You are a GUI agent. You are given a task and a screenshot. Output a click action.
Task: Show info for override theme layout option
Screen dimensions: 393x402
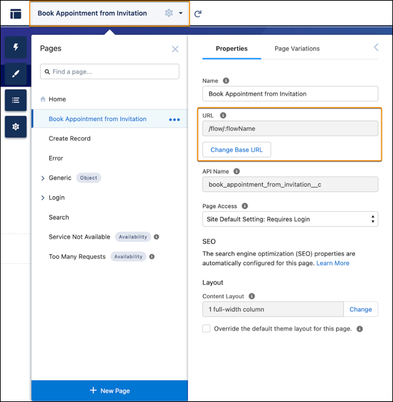pos(360,329)
